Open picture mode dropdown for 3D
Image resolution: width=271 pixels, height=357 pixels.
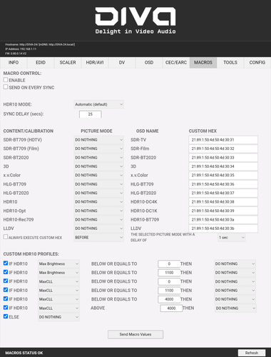pos(98,166)
